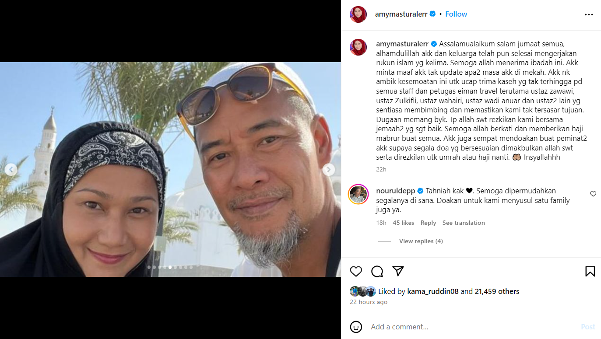Screen dimensions: 601x339
Task: Open amymasturalerr header profile picture
Action: point(358,14)
